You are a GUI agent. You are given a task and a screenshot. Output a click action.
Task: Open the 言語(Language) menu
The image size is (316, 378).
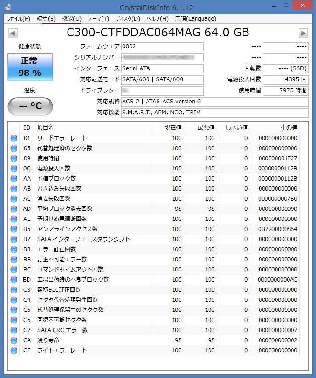196,19
